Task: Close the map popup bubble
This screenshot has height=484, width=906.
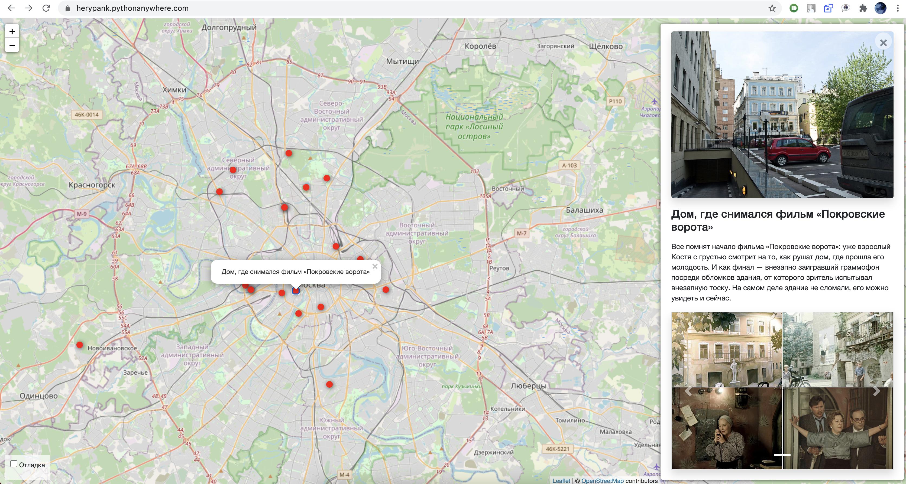Action: coord(375,266)
